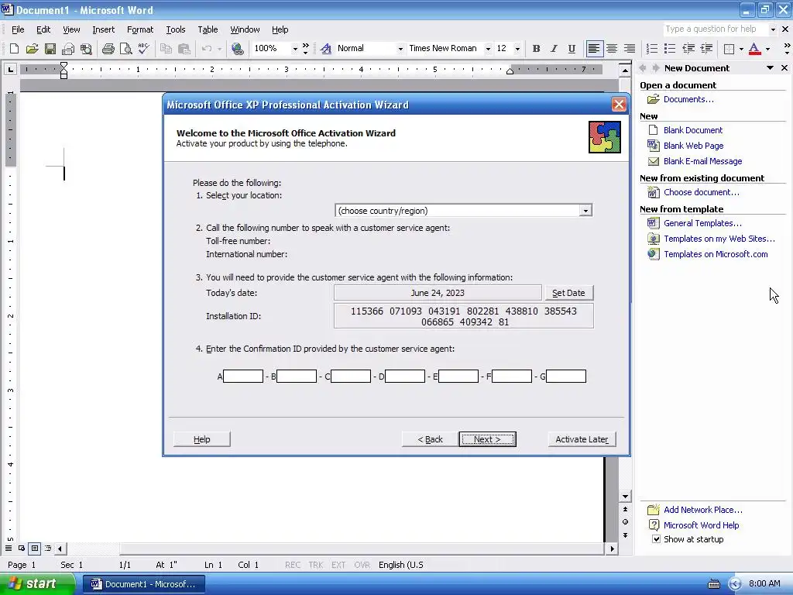Click the Undo arrow icon

206,49
